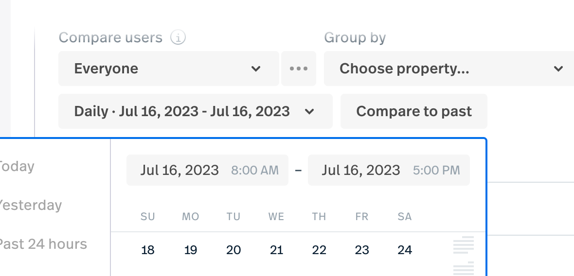Click the calendar month scroll indicator bars
The width and height of the screenshot is (574, 276).
[x=464, y=245]
